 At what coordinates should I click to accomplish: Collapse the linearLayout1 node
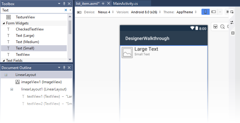click(x=12, y=89)
